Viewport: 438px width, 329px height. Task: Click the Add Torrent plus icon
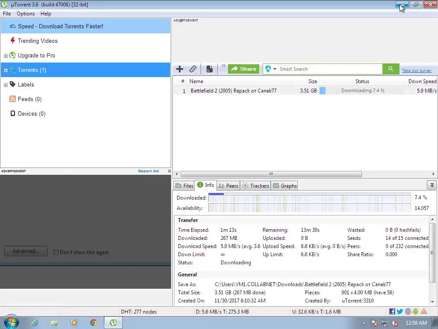click(180, 69)
